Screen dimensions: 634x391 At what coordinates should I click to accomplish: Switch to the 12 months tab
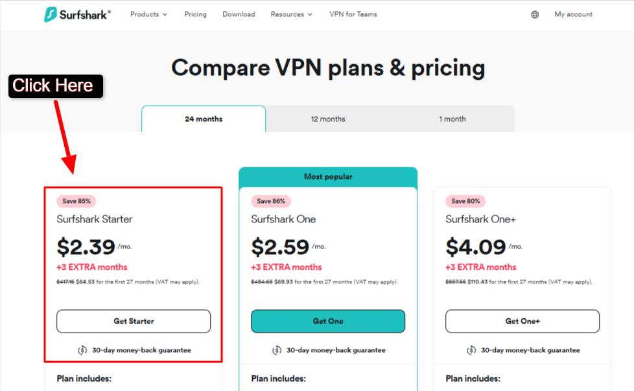pyautogui.click(x=327, y=119)
